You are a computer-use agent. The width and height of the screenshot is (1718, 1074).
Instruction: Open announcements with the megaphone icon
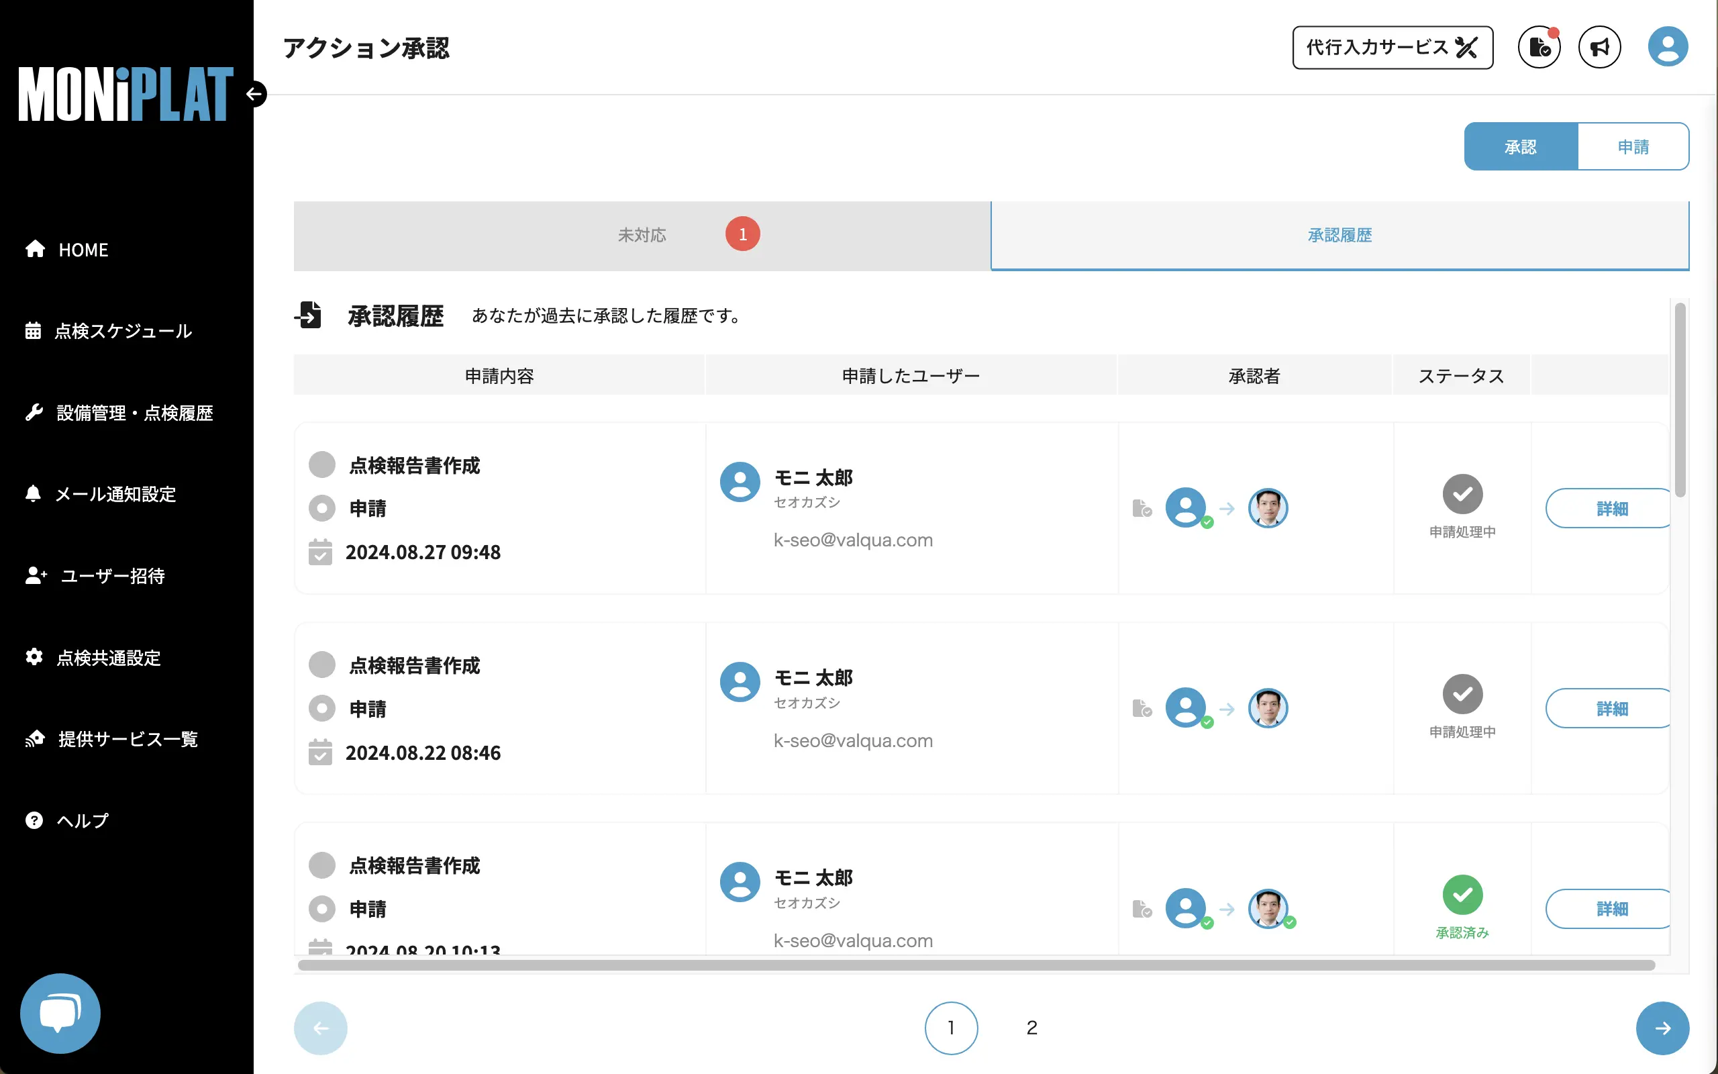click(1600, 46)
